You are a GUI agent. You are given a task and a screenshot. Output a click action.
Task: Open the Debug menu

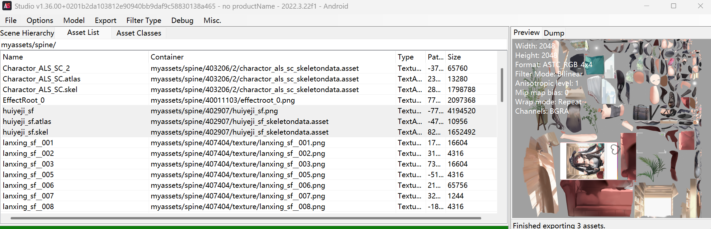(182, 21)
